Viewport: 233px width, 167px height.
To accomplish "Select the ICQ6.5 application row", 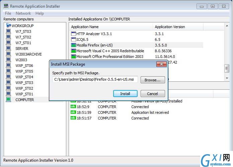I will (x=137, y=39).
